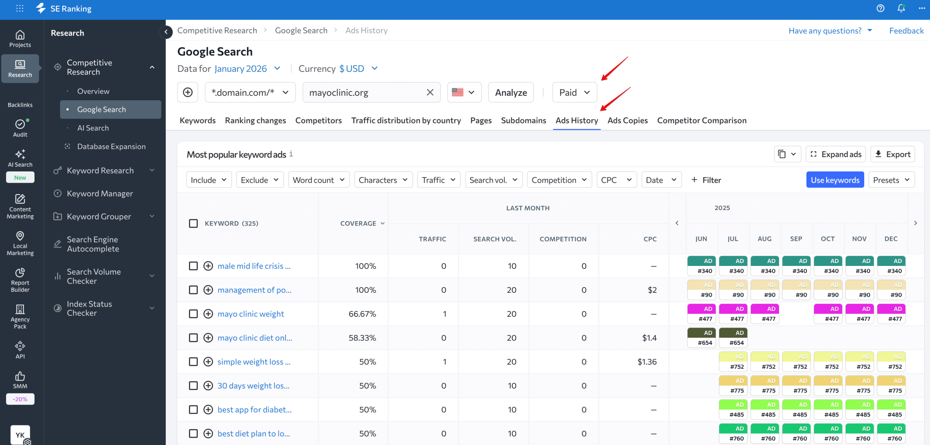Clear the mayoclinic.org domain input
The image size is (930, 445).
click(430, 92)
